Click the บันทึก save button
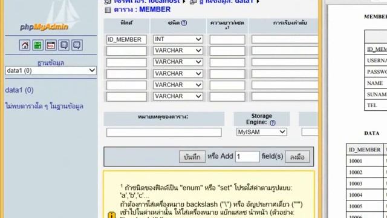The height and width of the screenshot is (218, 387). click(192, 157)
